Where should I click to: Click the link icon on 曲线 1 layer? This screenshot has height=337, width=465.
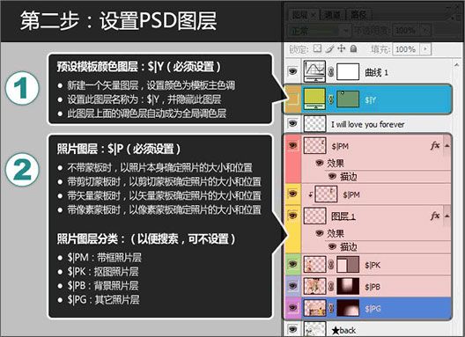pos(331,72)
